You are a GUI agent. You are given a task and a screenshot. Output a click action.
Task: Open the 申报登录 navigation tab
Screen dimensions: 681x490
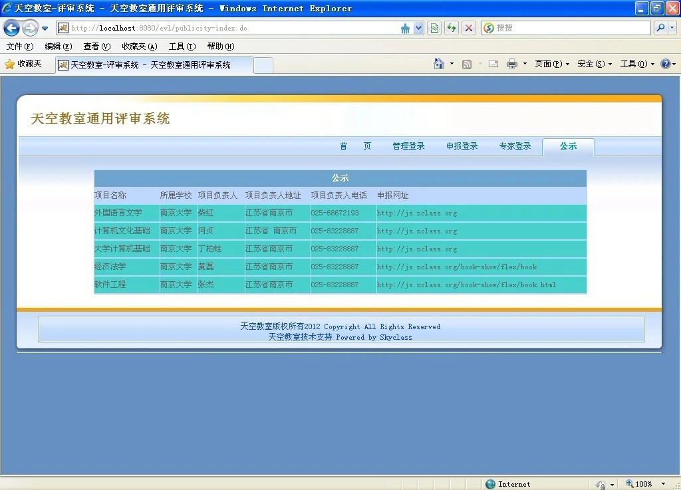click(x=462, y=146)
